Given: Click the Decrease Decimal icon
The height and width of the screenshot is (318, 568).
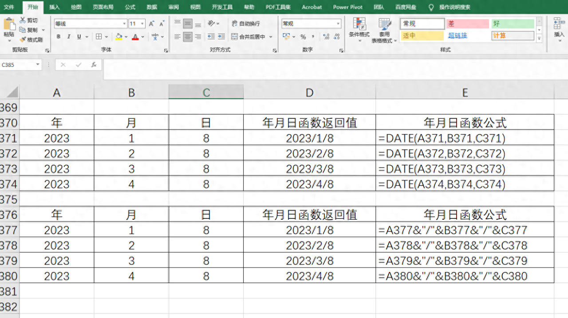Looking at the screenshot, I should pos(337,37).
